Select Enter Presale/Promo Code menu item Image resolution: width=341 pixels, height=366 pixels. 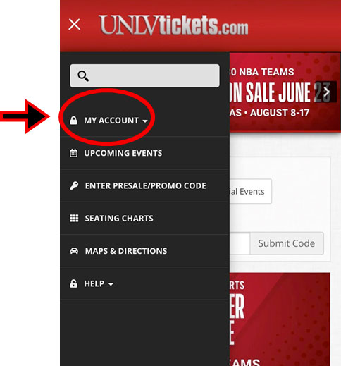(x=144, y=185)
